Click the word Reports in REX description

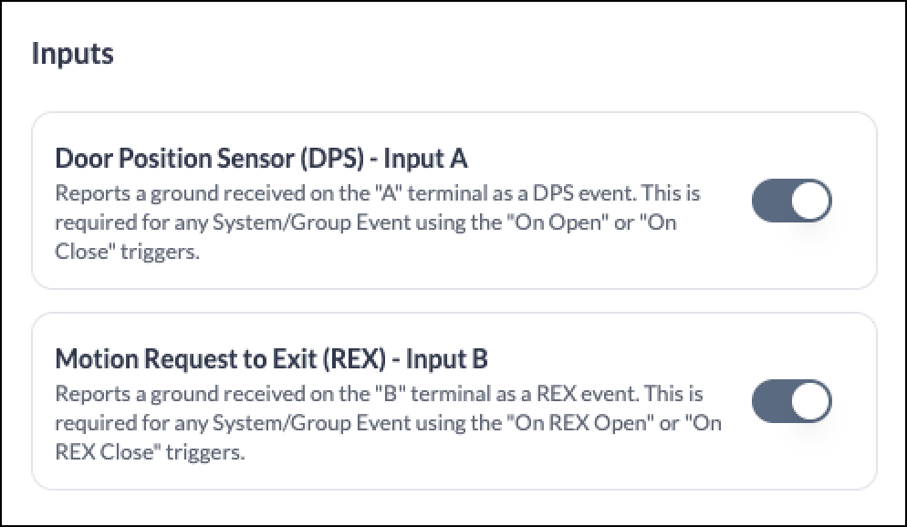coord(92,394)
